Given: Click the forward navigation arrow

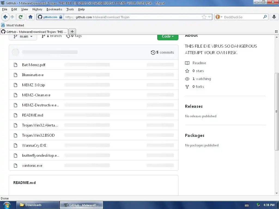Looking at the screenshot, I should (12, 17).
